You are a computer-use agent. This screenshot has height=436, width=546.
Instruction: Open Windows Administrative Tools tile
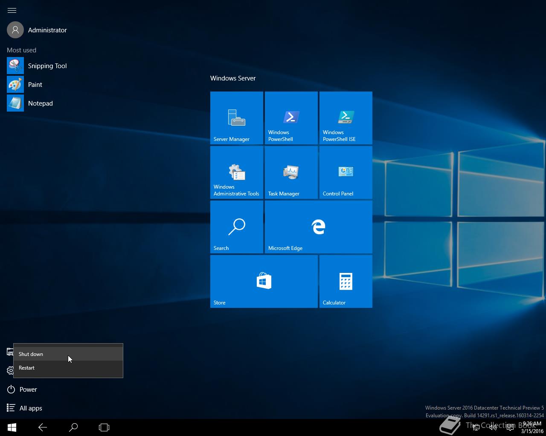click(237, 172)
